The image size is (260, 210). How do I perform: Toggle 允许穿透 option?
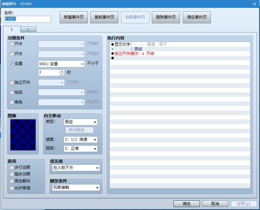point(12,188)
